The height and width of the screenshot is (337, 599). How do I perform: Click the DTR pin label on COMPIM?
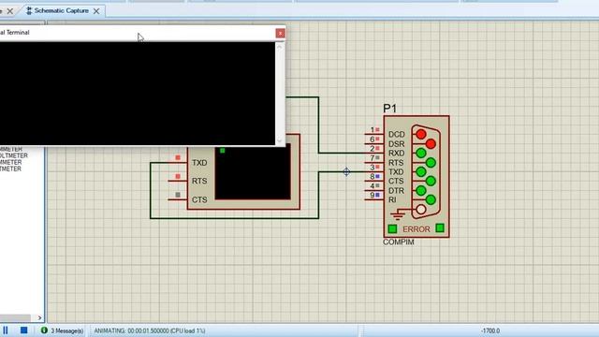pyautogui.click(x=396, y=191)
